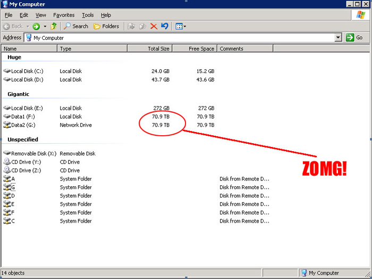The height and width of the screenshot is (279, 372).
Task: Open the Forward history dropdown arrow
Action: (x=45, y=26)
